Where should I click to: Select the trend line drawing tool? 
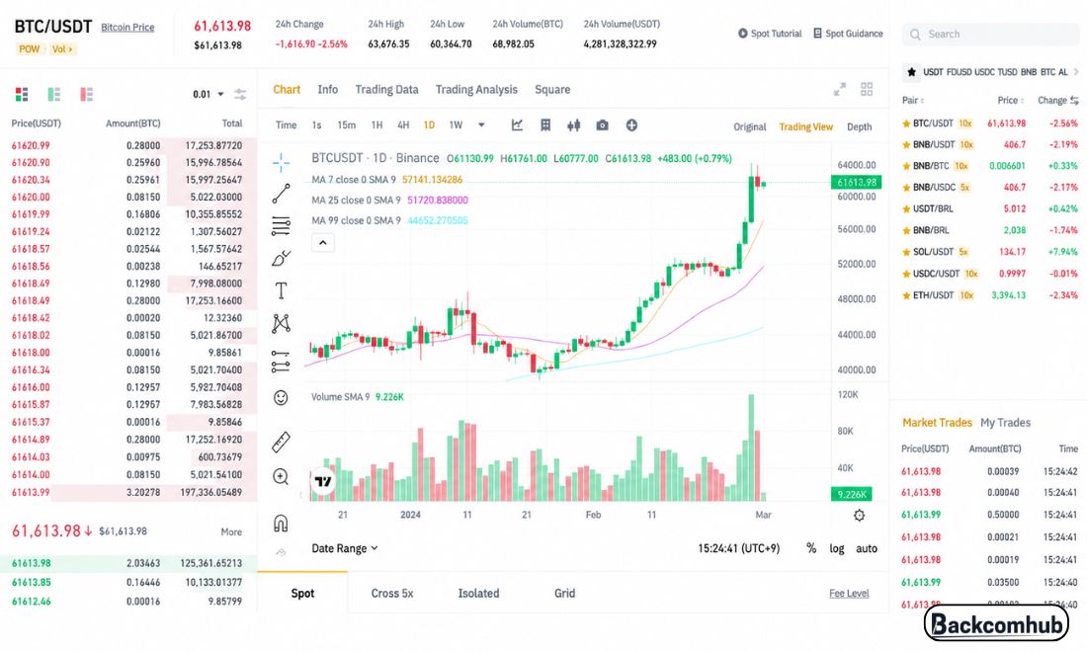281,194
